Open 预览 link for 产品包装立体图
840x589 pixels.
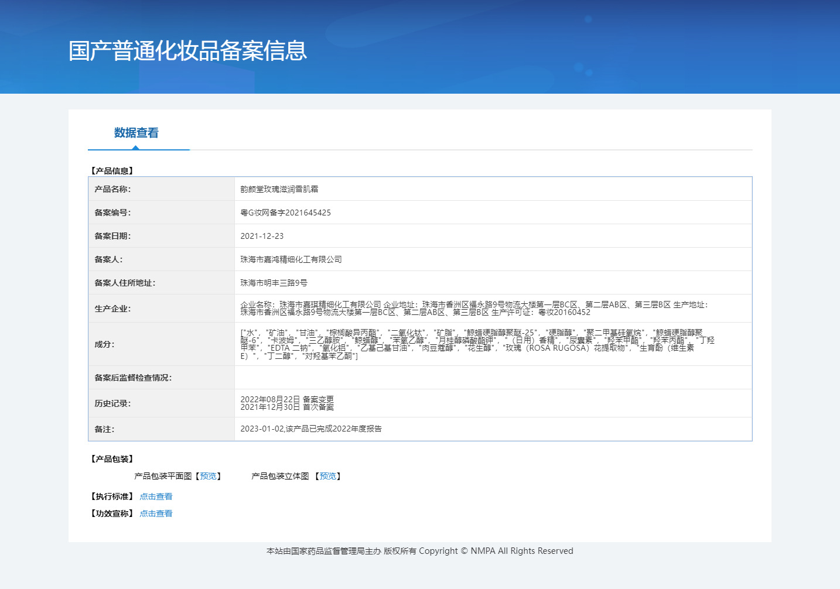tap(328, 476)
